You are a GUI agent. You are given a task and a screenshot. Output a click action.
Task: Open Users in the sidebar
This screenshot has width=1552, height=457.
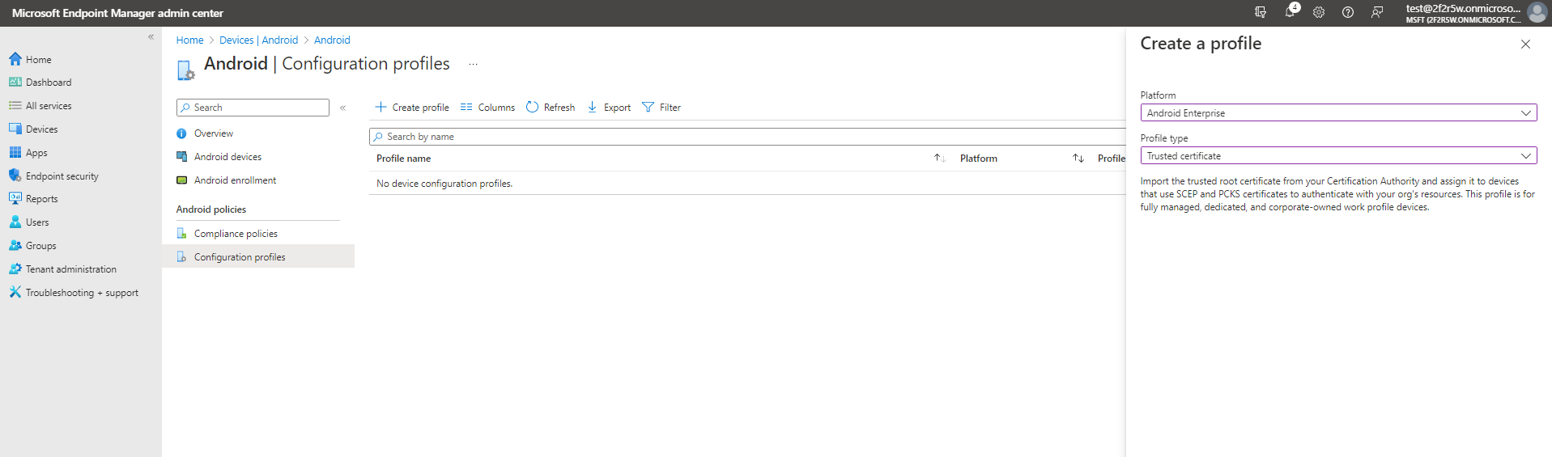[x=37, y=222]
